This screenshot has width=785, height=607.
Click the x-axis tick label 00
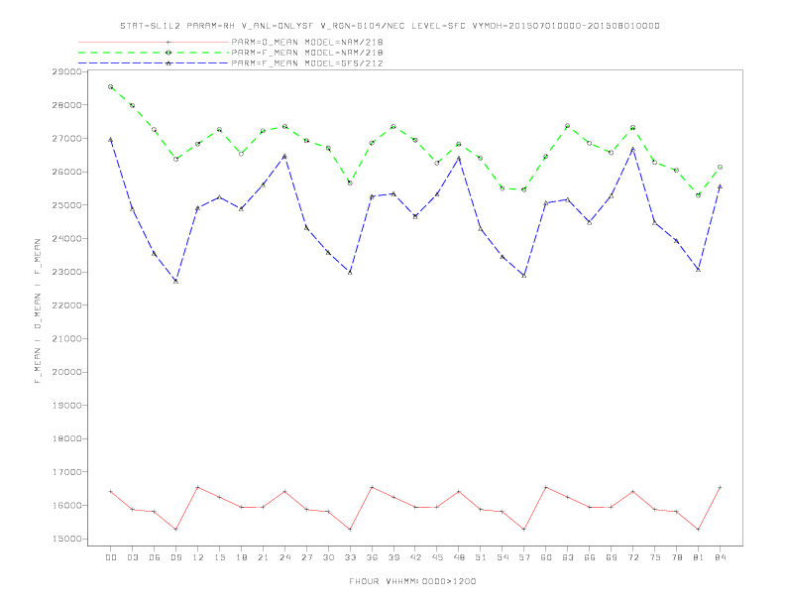tap(111, 557)
